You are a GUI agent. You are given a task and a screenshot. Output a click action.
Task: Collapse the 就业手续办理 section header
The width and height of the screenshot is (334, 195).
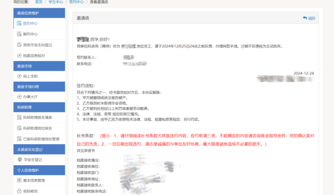pyautogui.click(x=39, y=87)
